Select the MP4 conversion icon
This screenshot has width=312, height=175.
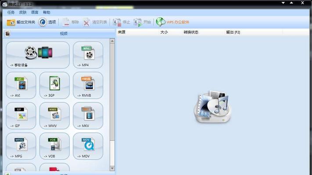point(88,55)
